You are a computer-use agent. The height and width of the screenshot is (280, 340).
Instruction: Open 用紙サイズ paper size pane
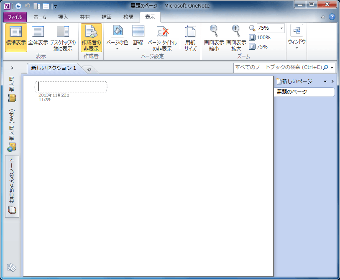[190, 38]
